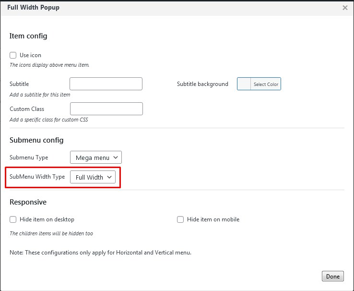Click the "Hide item on desktop" label text
Screen dimensions: 354x291
(x=47, y=219)
